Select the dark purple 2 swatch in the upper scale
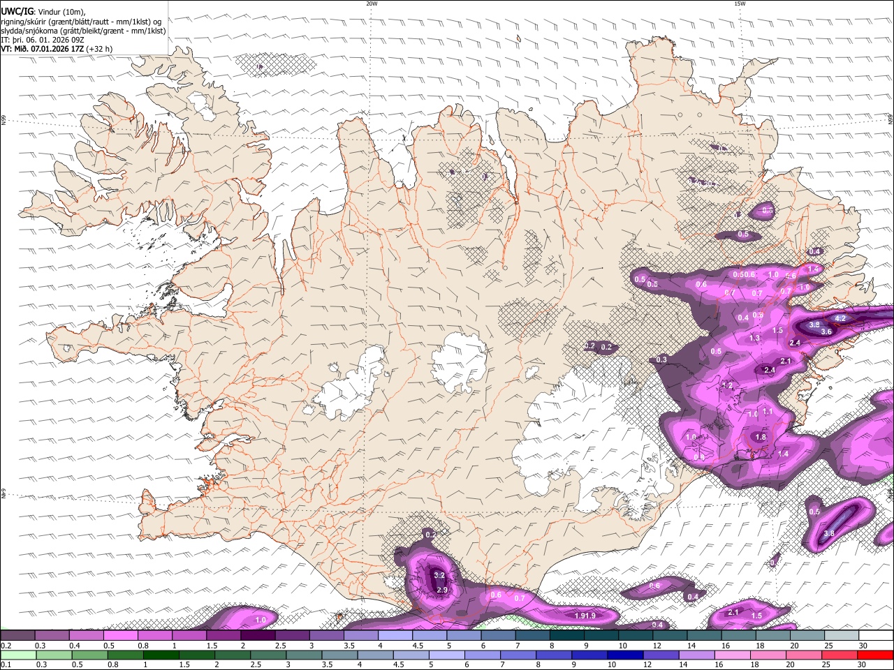The height and width of the screenshot is (670, 894). (x=258, y=635)
